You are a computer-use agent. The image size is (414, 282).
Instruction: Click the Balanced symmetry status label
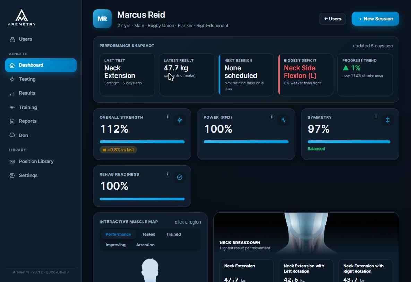click(316, 149)
